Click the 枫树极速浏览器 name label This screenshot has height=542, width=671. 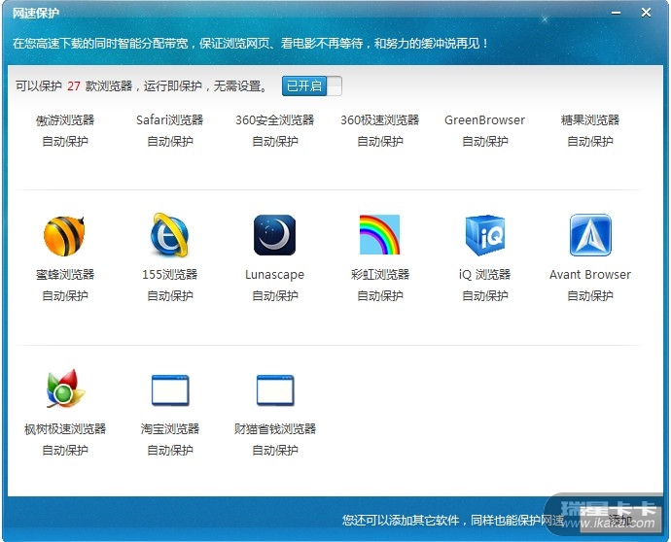(65, 428)
